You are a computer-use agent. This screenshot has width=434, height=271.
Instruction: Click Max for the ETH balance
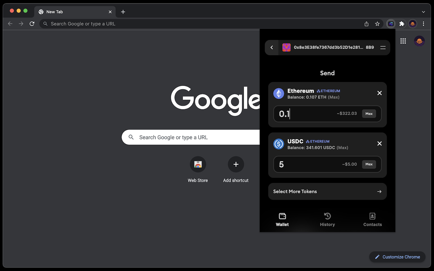369,113
